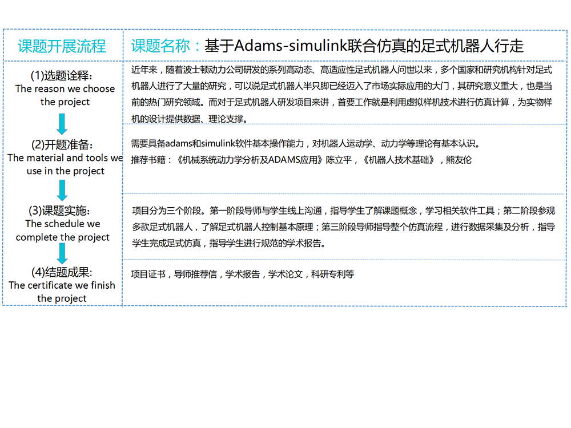Viewport: 571px width, 428px height.
Task: Select the "推荐书籍：" label
Action: (x=152, y=160)
